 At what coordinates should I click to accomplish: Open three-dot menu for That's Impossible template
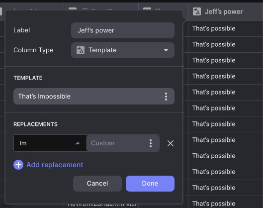pyautogui.click(x=166, y=97)
